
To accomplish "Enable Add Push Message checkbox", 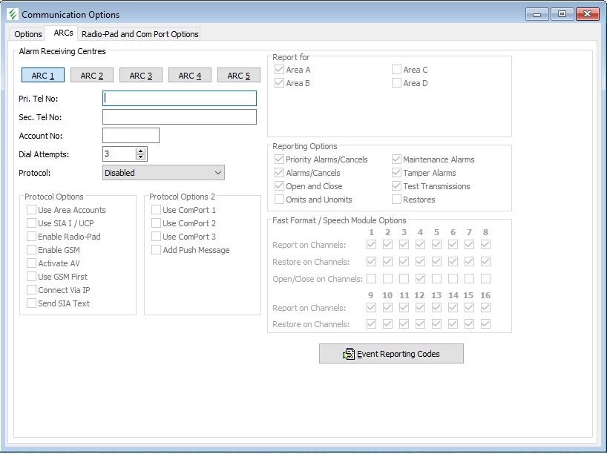I will (156, 250).
